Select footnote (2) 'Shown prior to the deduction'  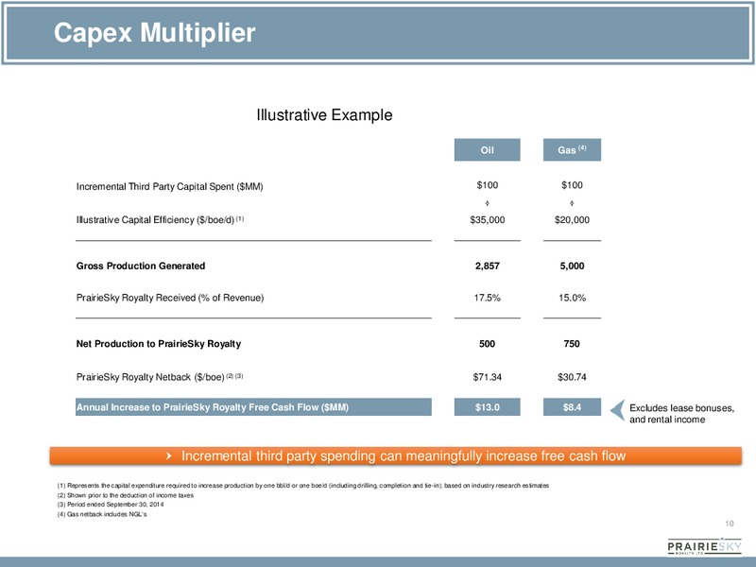tap(126, 495)
